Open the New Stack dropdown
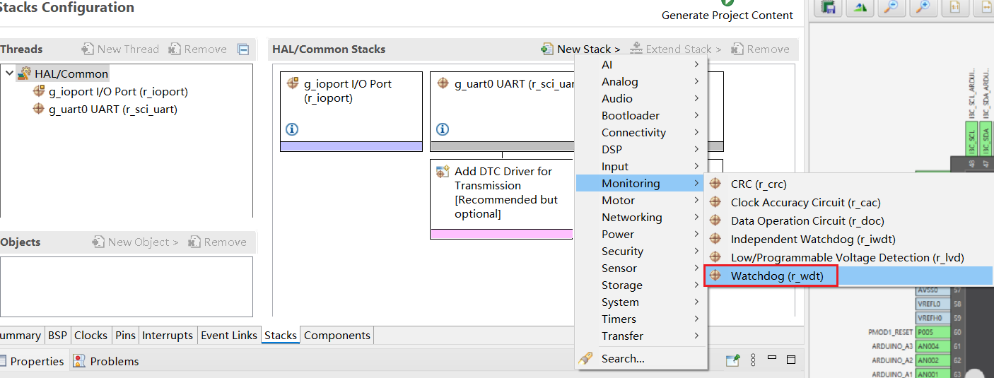Viewport: 994px width, 378px height. click(581, 49)
